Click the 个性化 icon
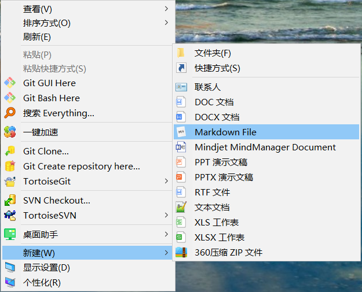The image size is (362, 292). click(x=10, y=282)
